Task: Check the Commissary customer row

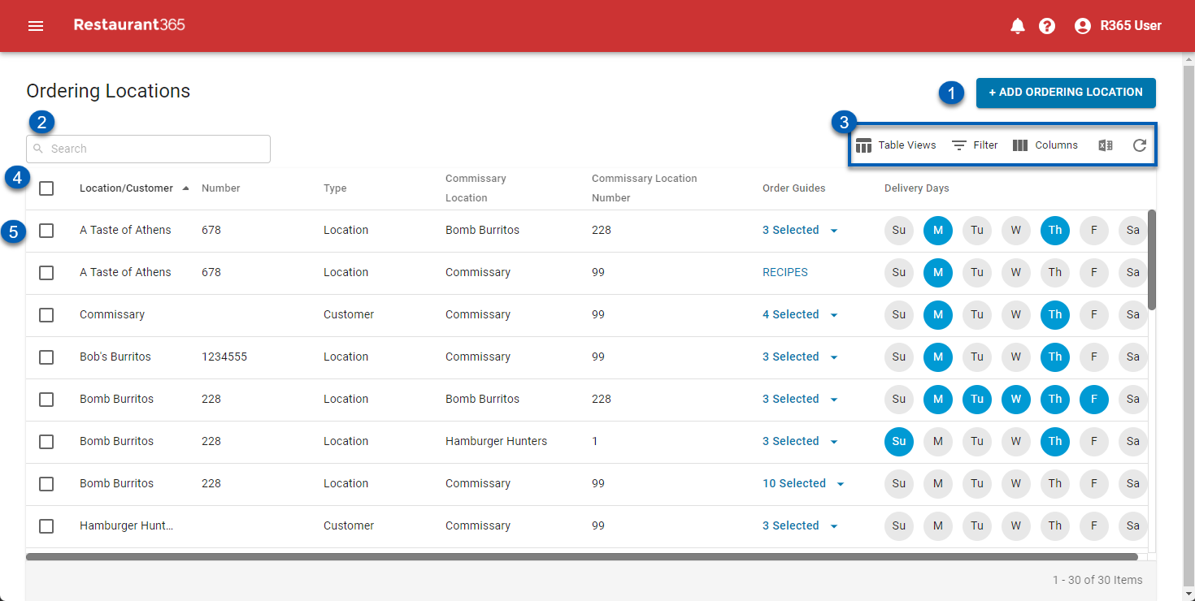Action: (46, 315)
